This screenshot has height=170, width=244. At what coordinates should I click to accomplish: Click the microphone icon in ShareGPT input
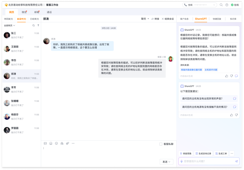pyautogui.click(x=181, y=161)
